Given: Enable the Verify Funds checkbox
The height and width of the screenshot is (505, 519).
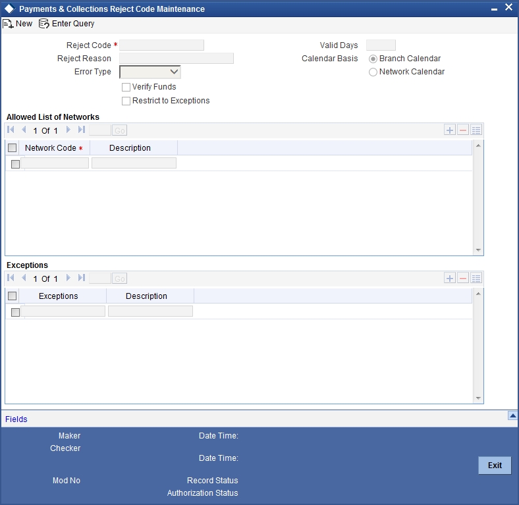Looking at the screenshot, I should pos(126,88).
